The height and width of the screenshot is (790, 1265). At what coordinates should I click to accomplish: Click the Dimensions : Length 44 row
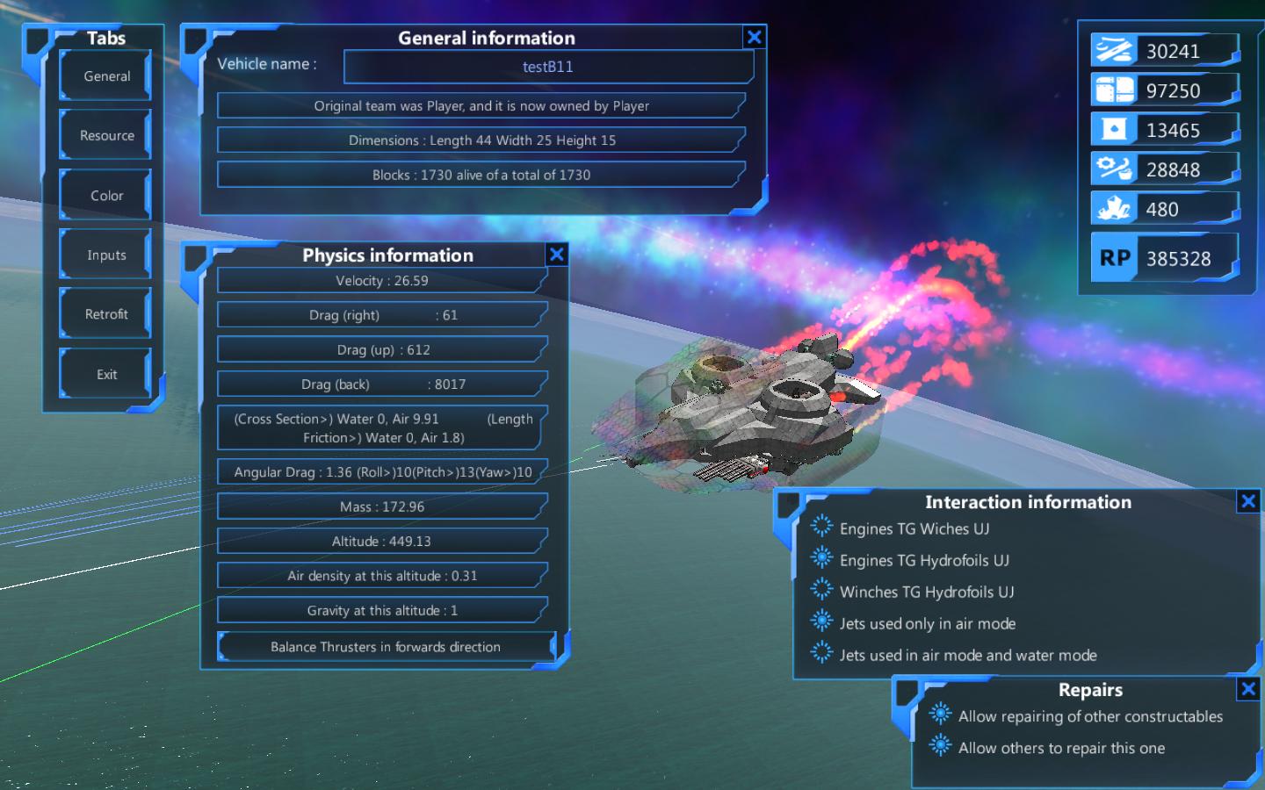pos(481,140)
